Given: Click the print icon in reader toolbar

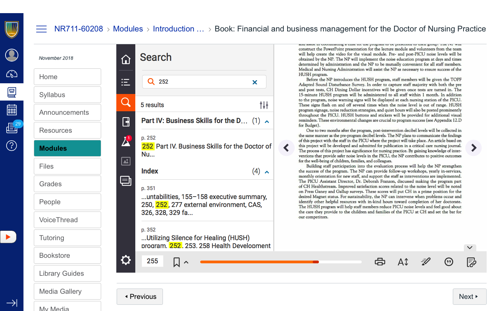Looking at the screenshot, I should click(x=380, y=262).
